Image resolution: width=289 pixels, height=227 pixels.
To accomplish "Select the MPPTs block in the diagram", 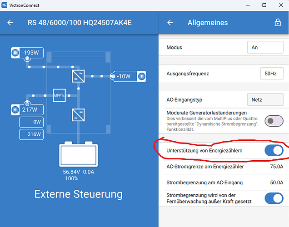I will [x=60, y=95].
